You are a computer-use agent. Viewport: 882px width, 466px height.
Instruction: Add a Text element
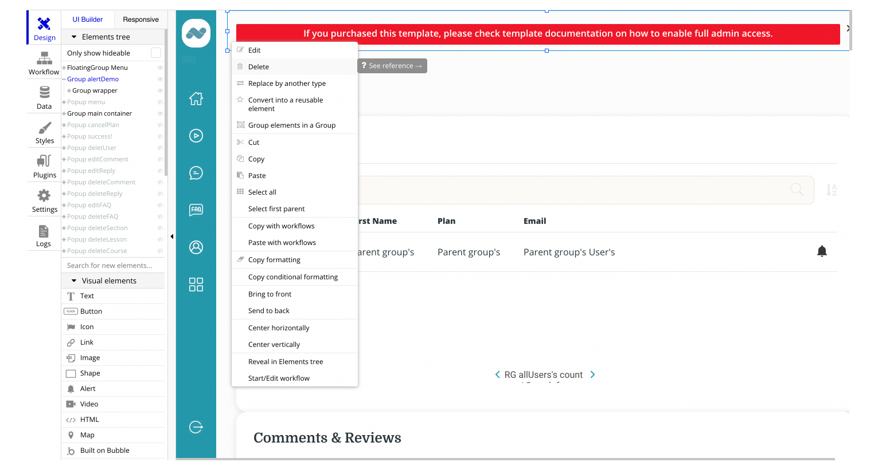click(113, 296)
